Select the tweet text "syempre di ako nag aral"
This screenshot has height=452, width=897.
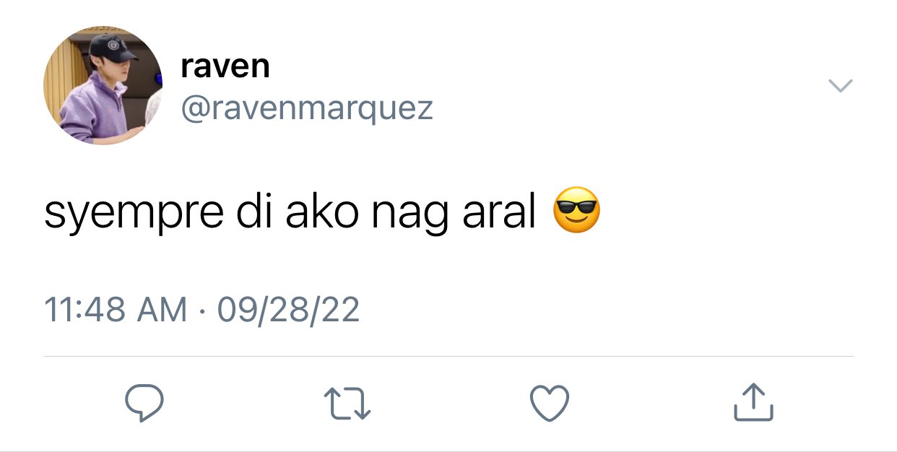click(x=290, y=214)
